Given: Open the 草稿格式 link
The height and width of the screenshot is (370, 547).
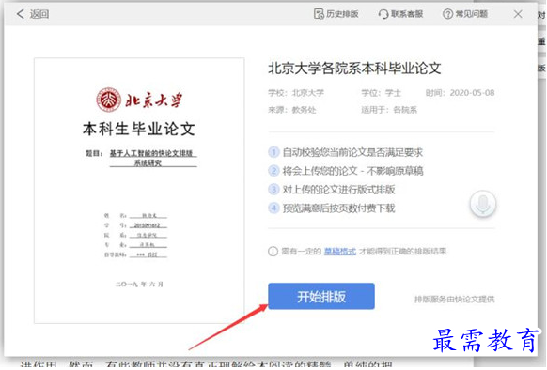Looking at the screenshot, I should click(x=340, y=251).
